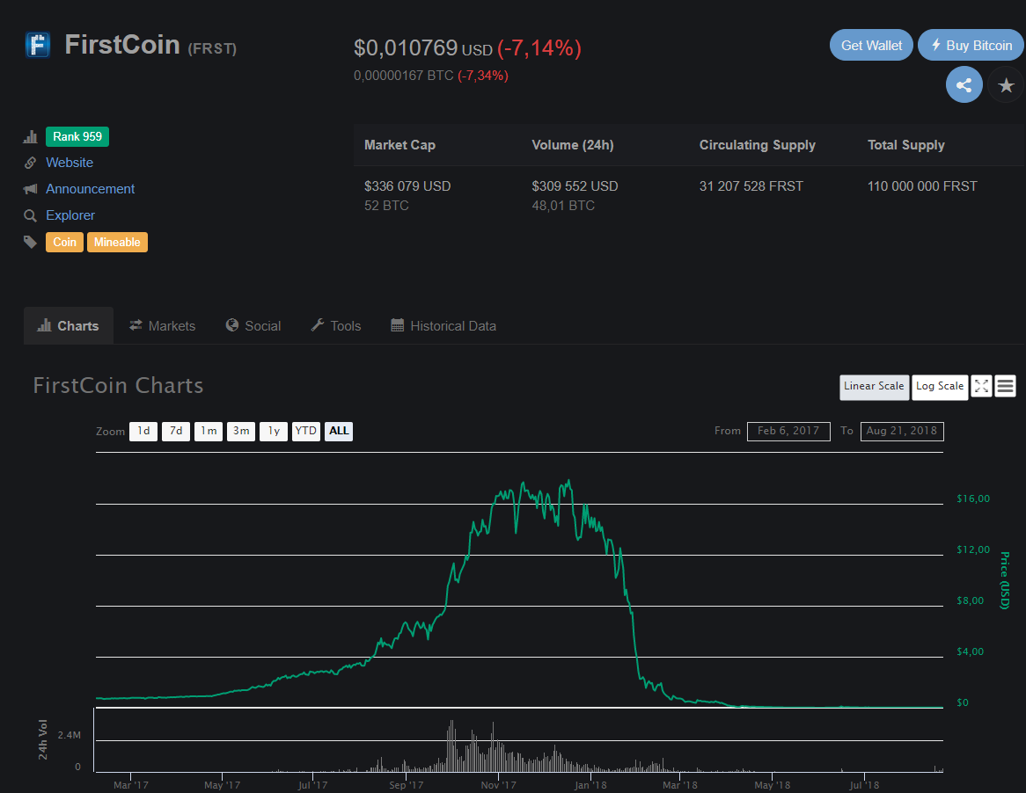Open the Announcement link
Image resolution: width=1026 pixels, height=793 pixels.
(x=91, y=189)
